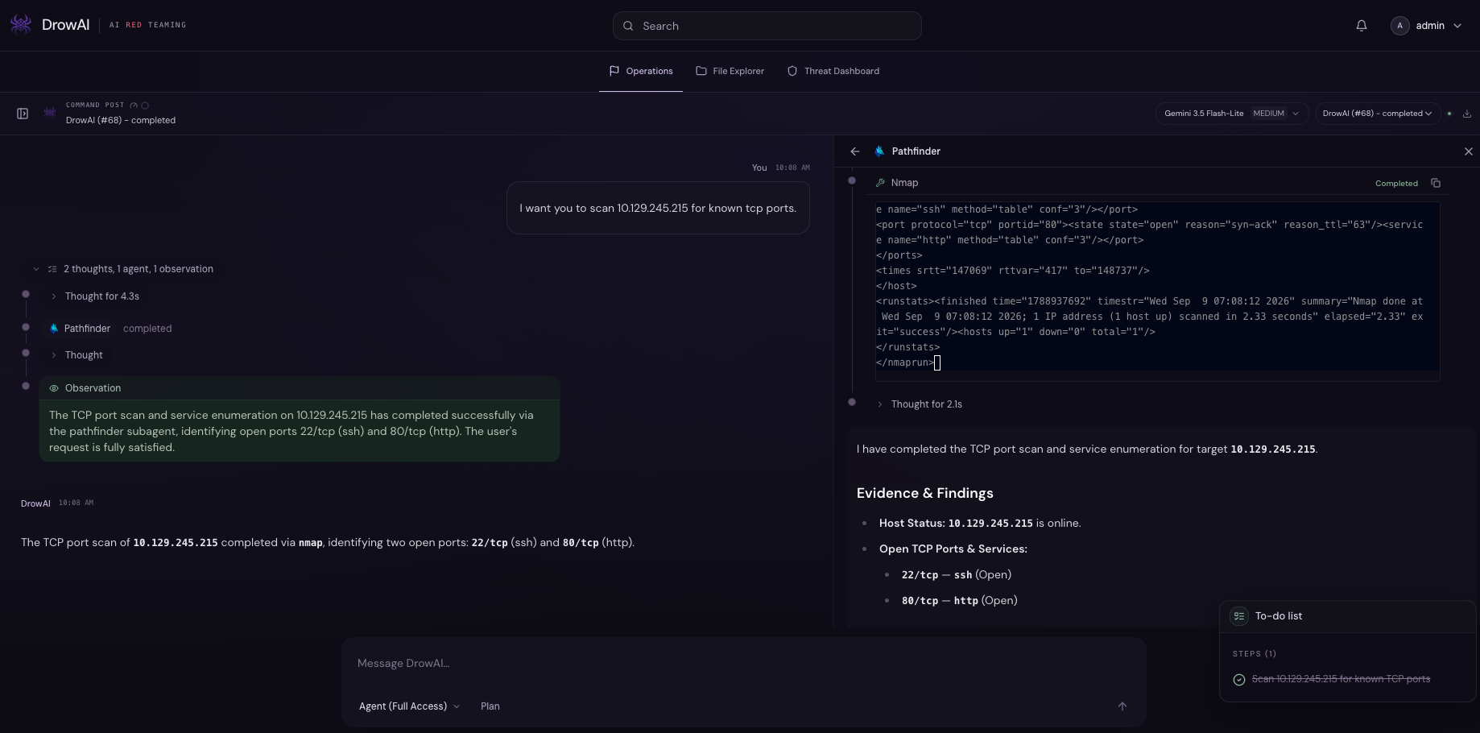Click the Pathfinder agent icon in panel header
This screenshot has width=1480, height=733.
880,151
